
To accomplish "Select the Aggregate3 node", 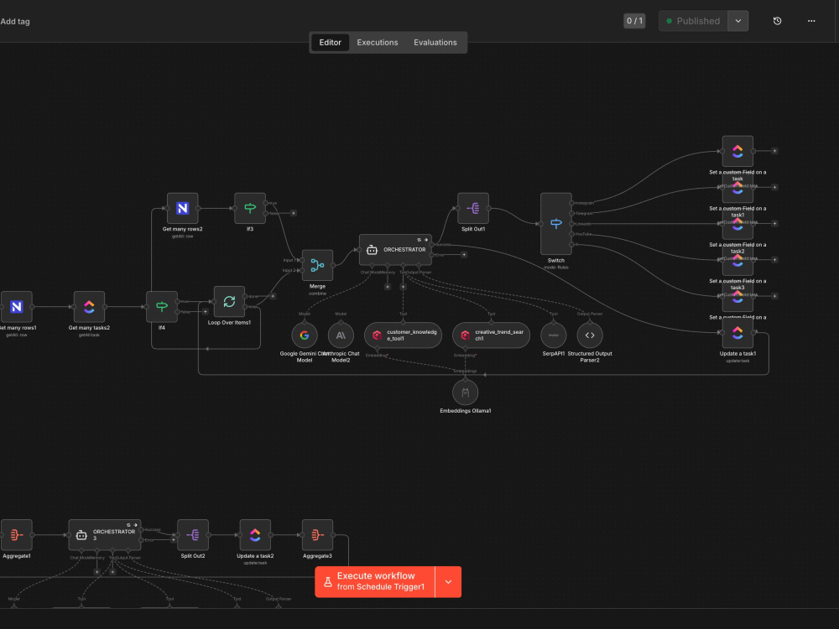I will pos(317,535).
